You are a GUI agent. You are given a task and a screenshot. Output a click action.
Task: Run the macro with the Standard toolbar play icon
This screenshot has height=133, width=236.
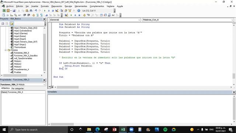click(45, 11)
